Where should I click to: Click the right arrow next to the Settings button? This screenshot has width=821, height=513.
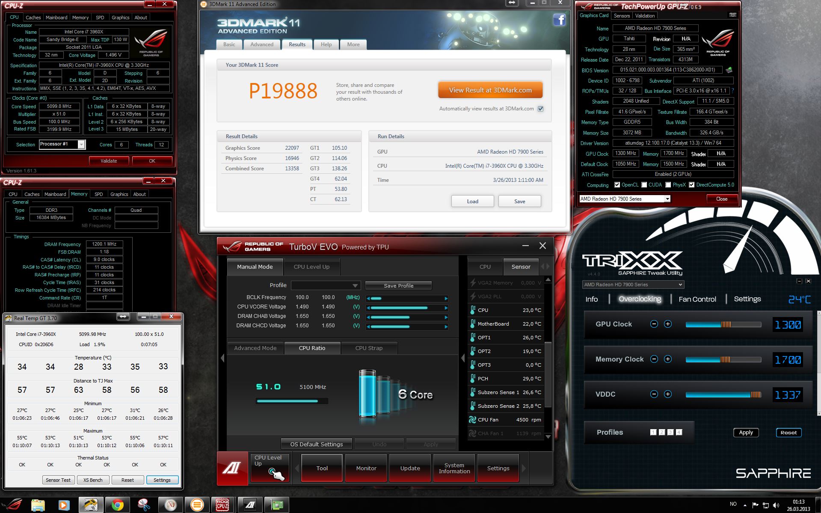pyautogui.click(x=524, y=469)
